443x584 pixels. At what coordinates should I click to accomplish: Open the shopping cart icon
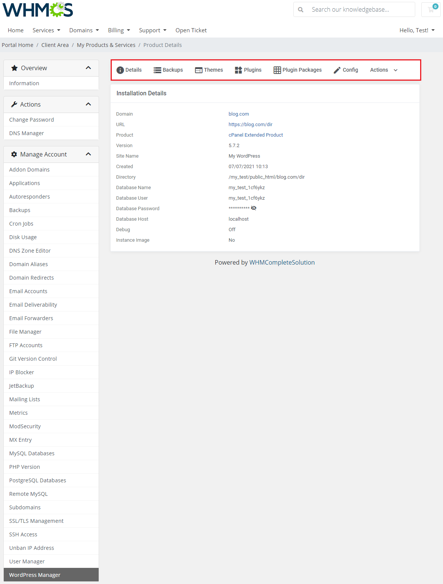(431, 9)
